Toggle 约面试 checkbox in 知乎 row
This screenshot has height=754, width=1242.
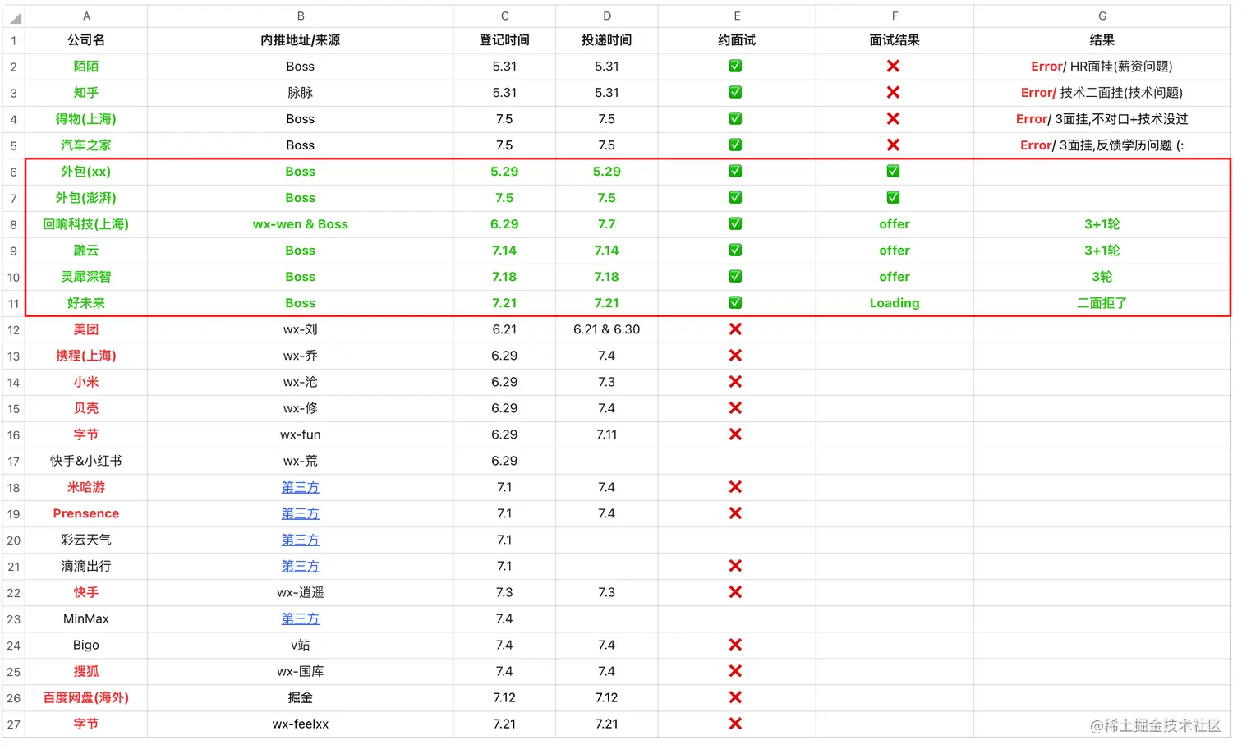click(736, 93)
